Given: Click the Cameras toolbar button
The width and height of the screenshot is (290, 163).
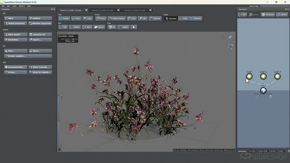Looking at the screenshot, I should tap(155, 19).
